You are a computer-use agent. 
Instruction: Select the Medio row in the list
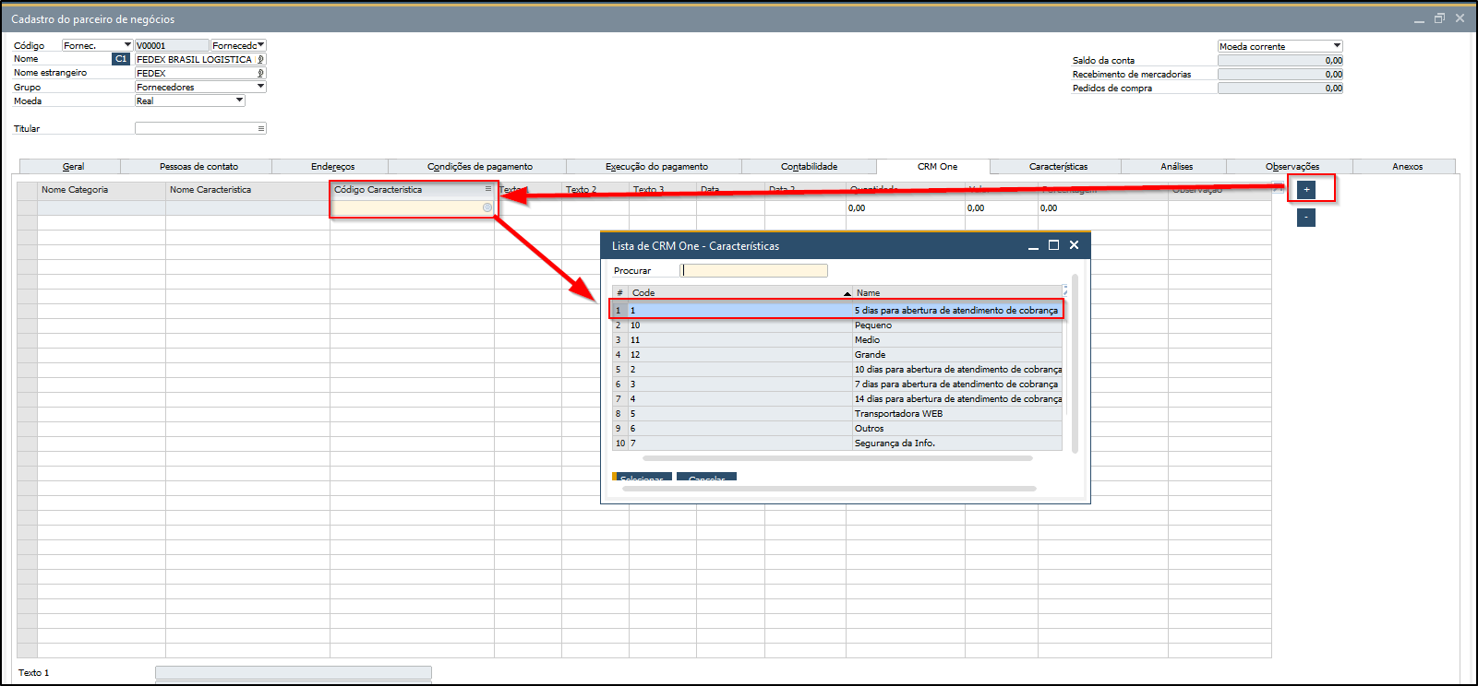(x=837, y=339)
